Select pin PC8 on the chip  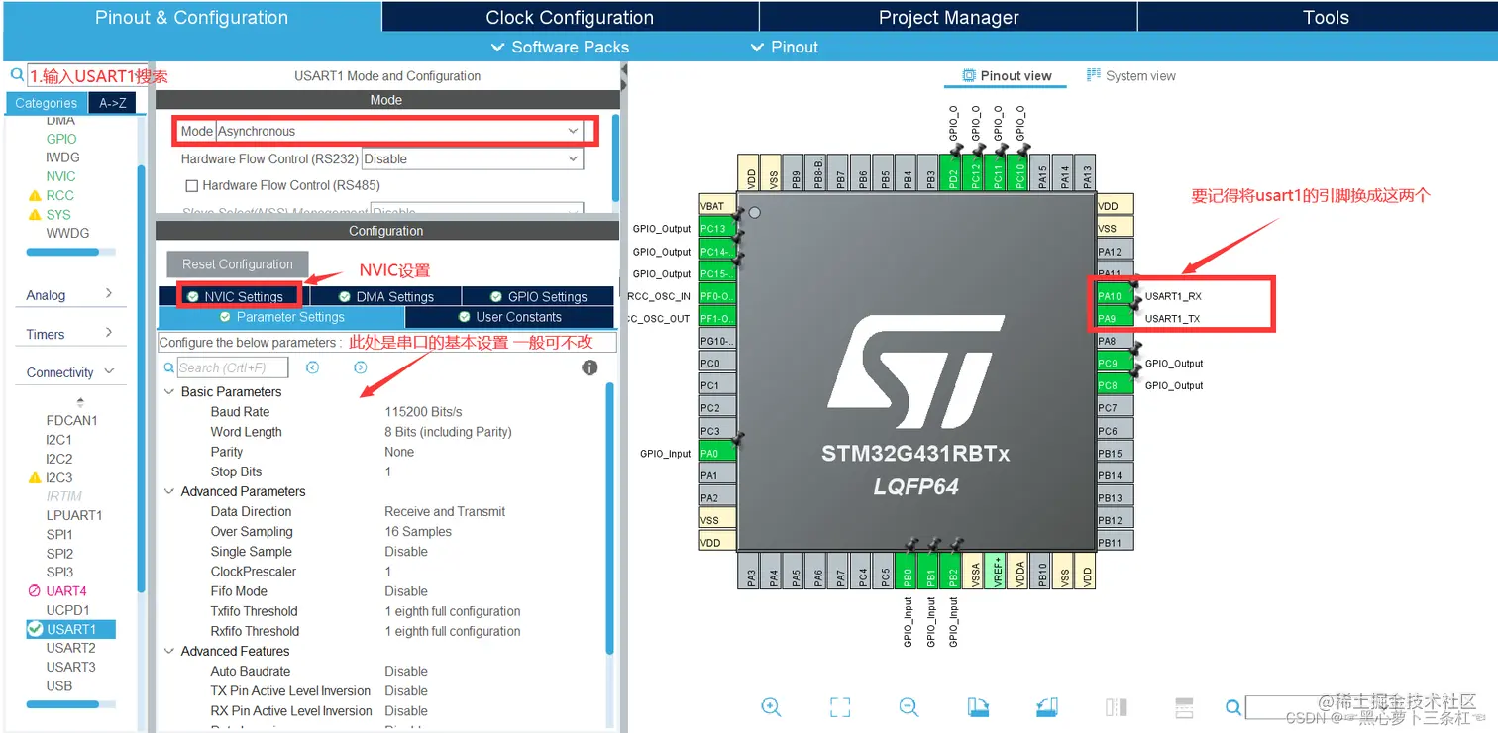[1115, 385]
